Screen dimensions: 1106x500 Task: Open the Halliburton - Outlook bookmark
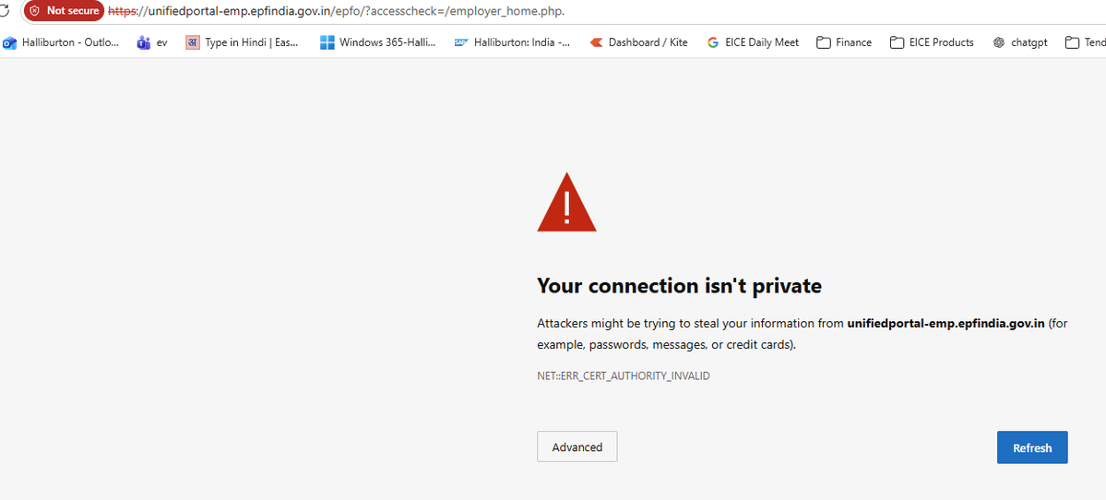pyautogui.click(x=61, y=42)
